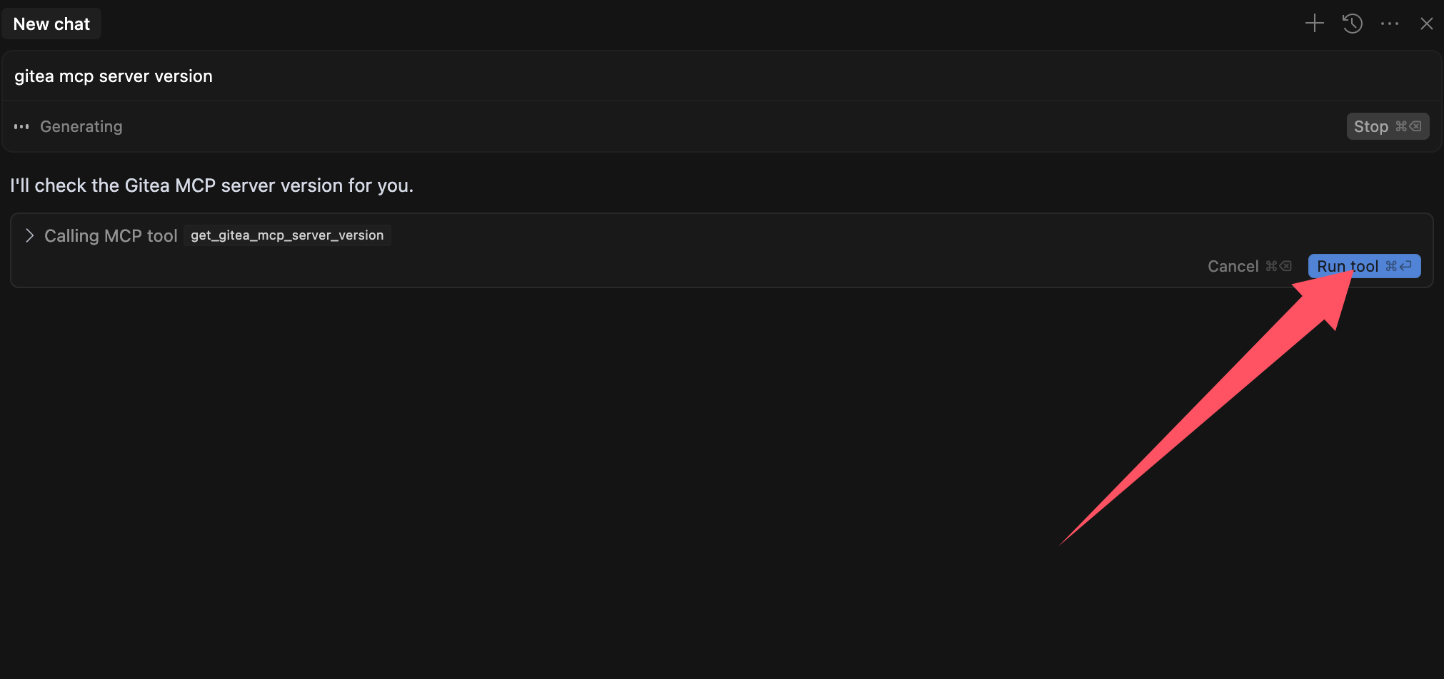1444x679 pixels.
Task: Switch to the New chat tab
Action: 51,24
